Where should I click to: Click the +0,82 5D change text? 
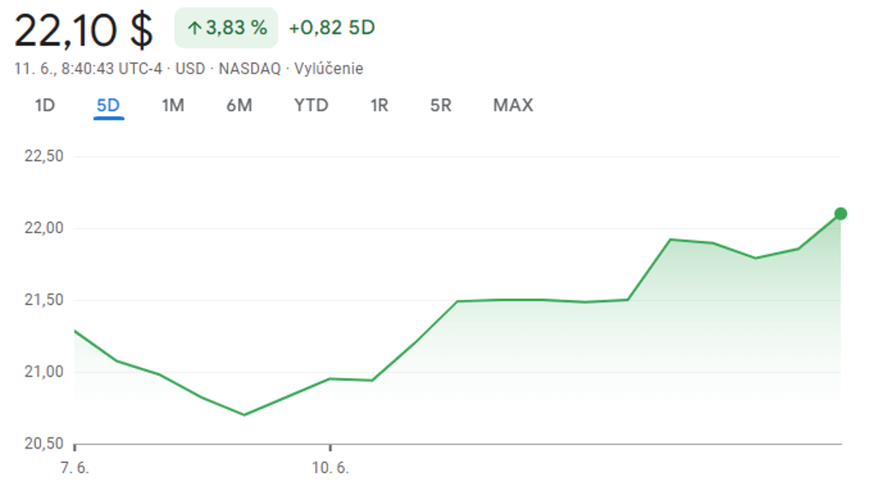click(x=331, y=28)
